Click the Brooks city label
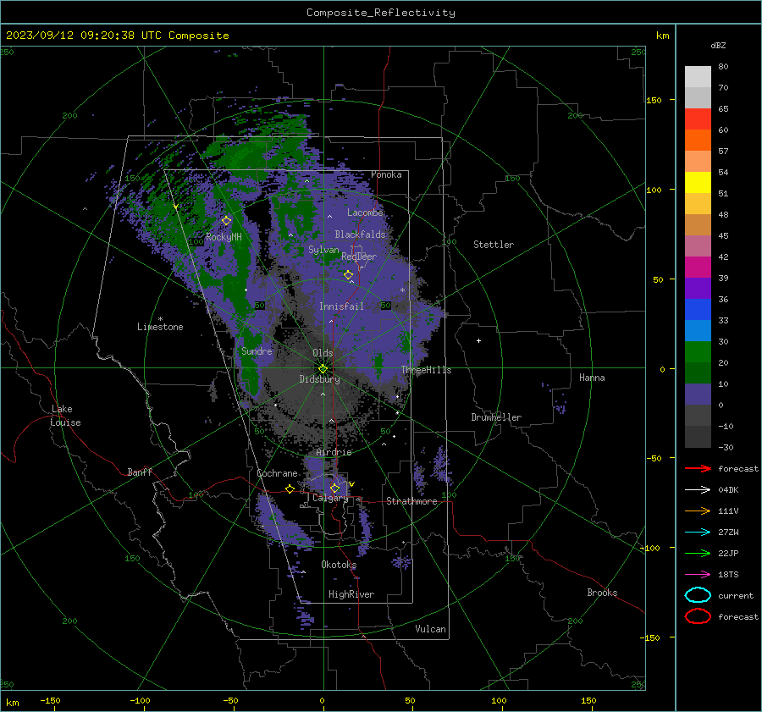Viewport: 762px width, 712px height. (x=602, y=593)
